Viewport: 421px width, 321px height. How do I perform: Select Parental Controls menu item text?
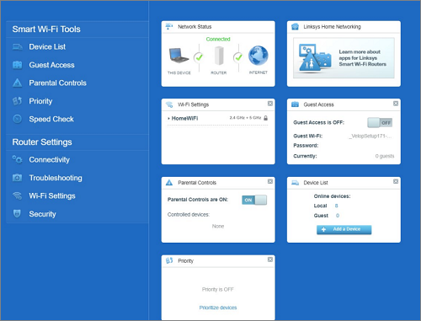[58, 83]
